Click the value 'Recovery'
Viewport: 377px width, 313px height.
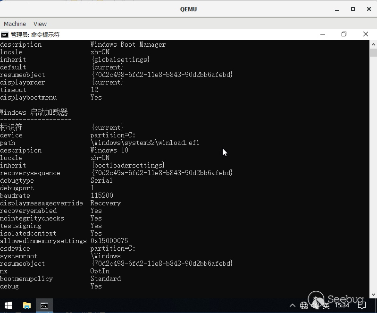[106, 203]
